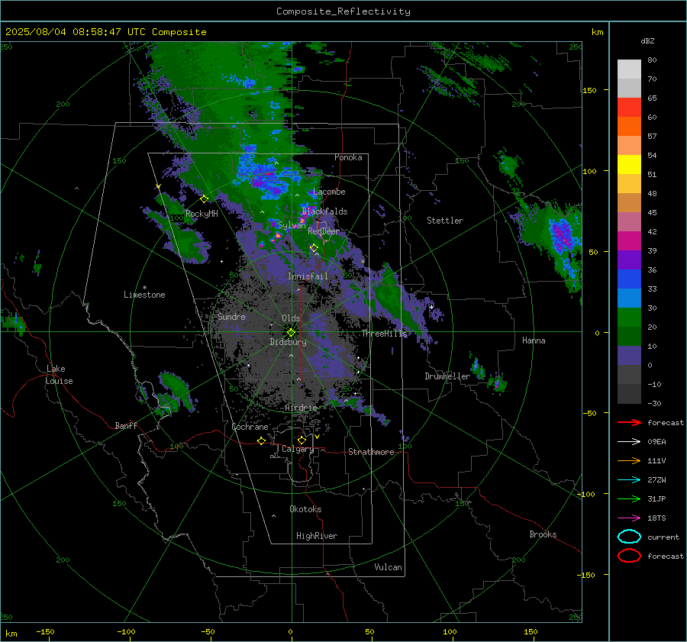
Task: Click the Olds city label
Action: click(291, 318)
